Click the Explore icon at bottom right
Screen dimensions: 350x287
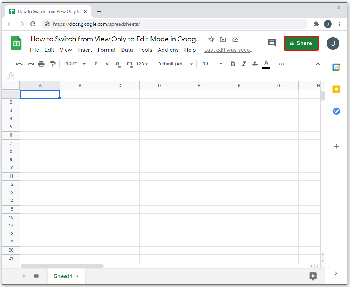pos(313,276)
